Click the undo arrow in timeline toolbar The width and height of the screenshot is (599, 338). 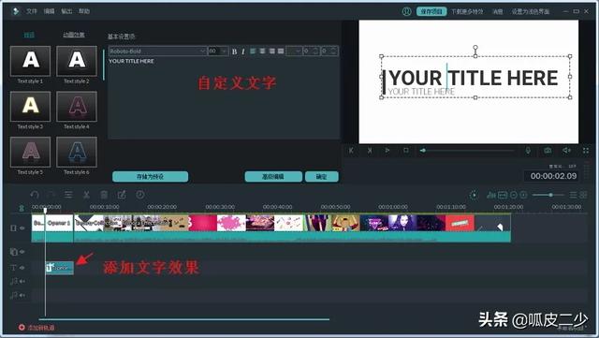pyautogui.click(x=35, y=195)
